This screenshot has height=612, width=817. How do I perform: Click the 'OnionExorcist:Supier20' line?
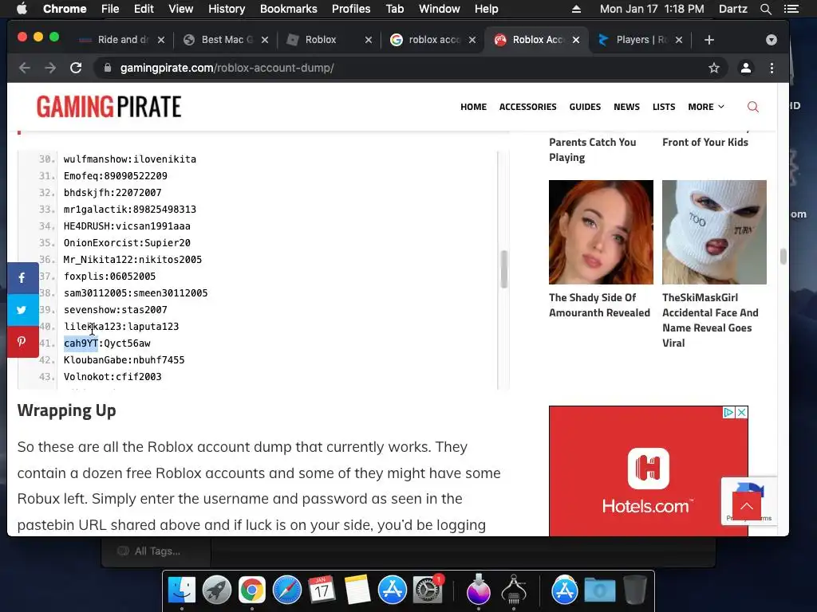(x=127, y=243)
